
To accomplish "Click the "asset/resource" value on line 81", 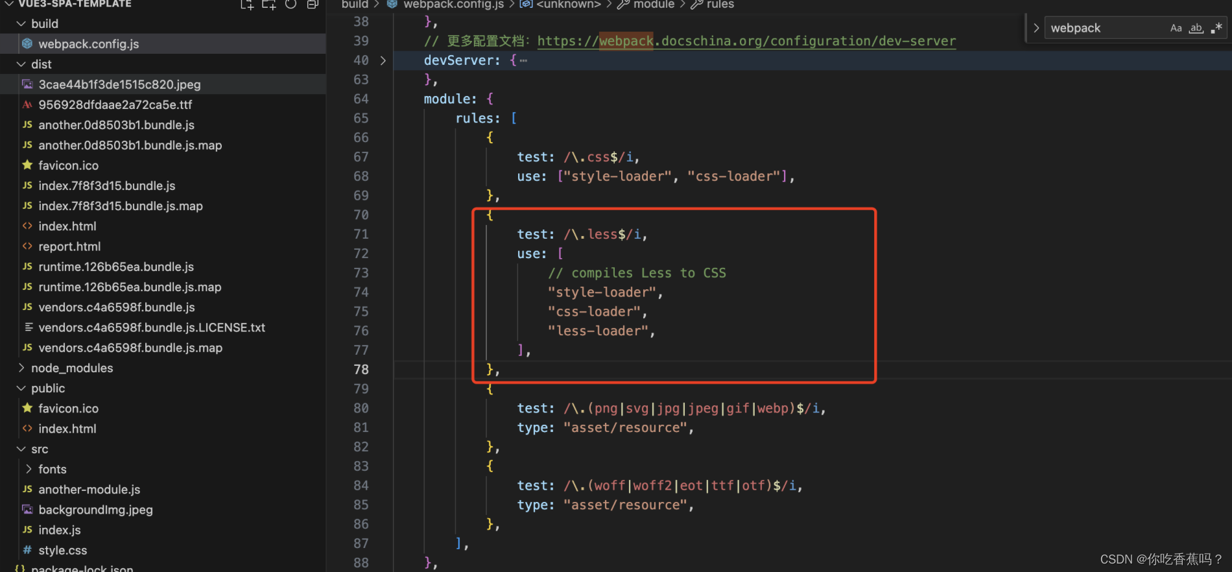I will click(624, 427).
